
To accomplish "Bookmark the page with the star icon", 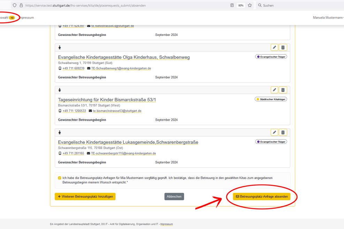I will pyautogui.click(x=250, y=6).
